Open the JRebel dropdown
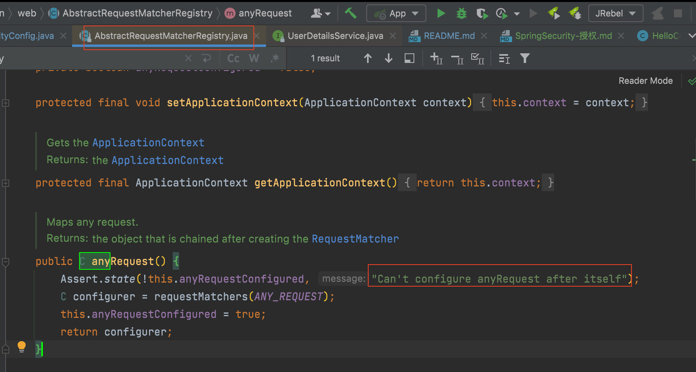 [615, 14]
